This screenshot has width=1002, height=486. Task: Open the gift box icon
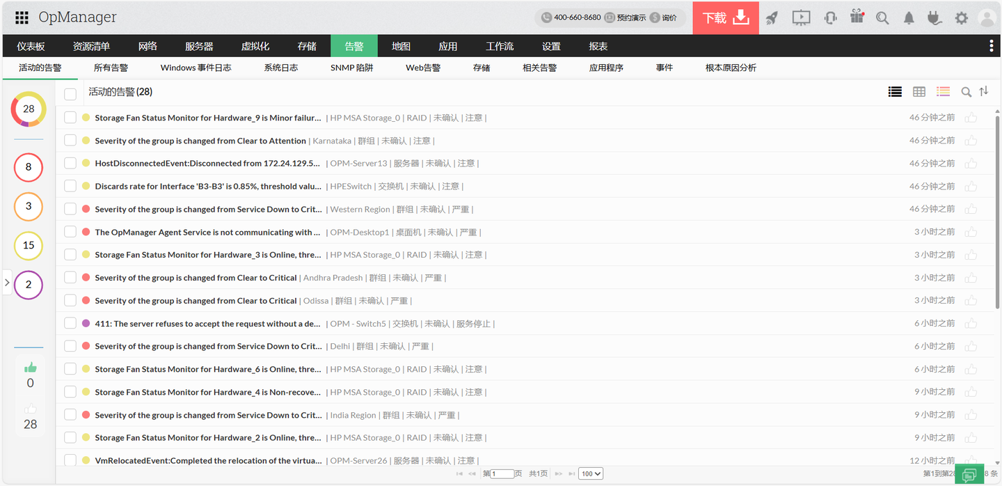(857, 17)
